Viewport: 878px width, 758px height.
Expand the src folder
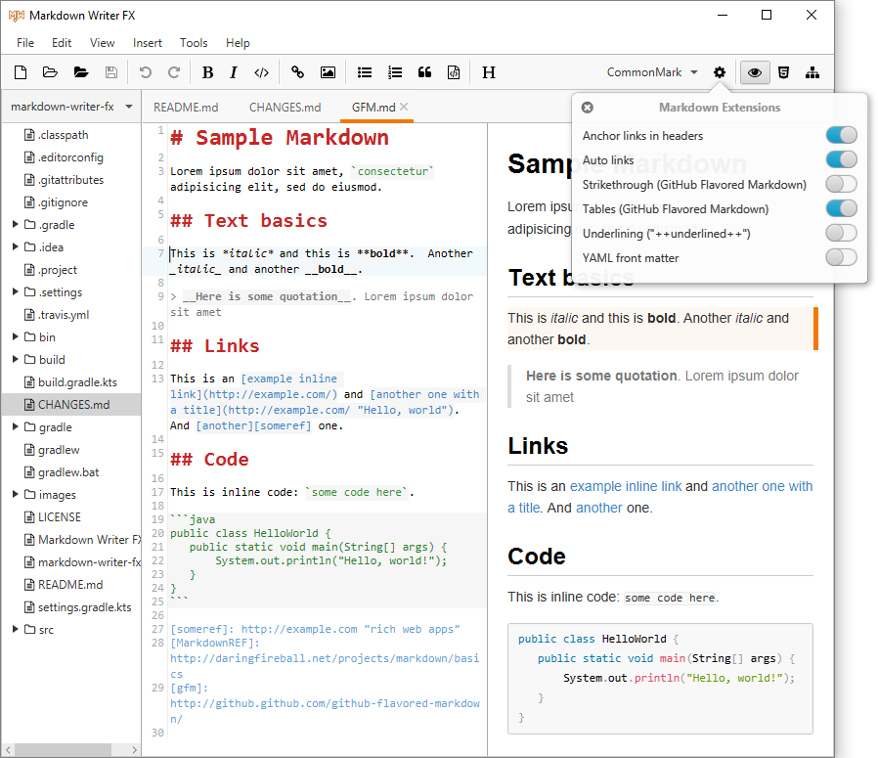coord(16,629)
